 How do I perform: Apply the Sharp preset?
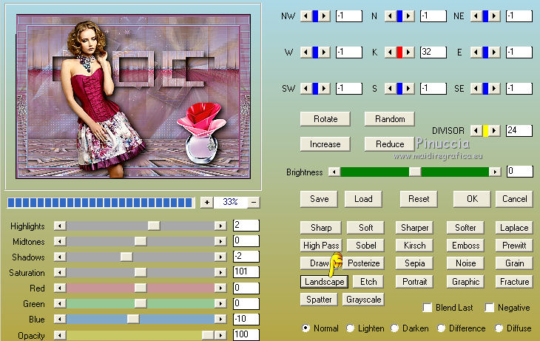321,228
